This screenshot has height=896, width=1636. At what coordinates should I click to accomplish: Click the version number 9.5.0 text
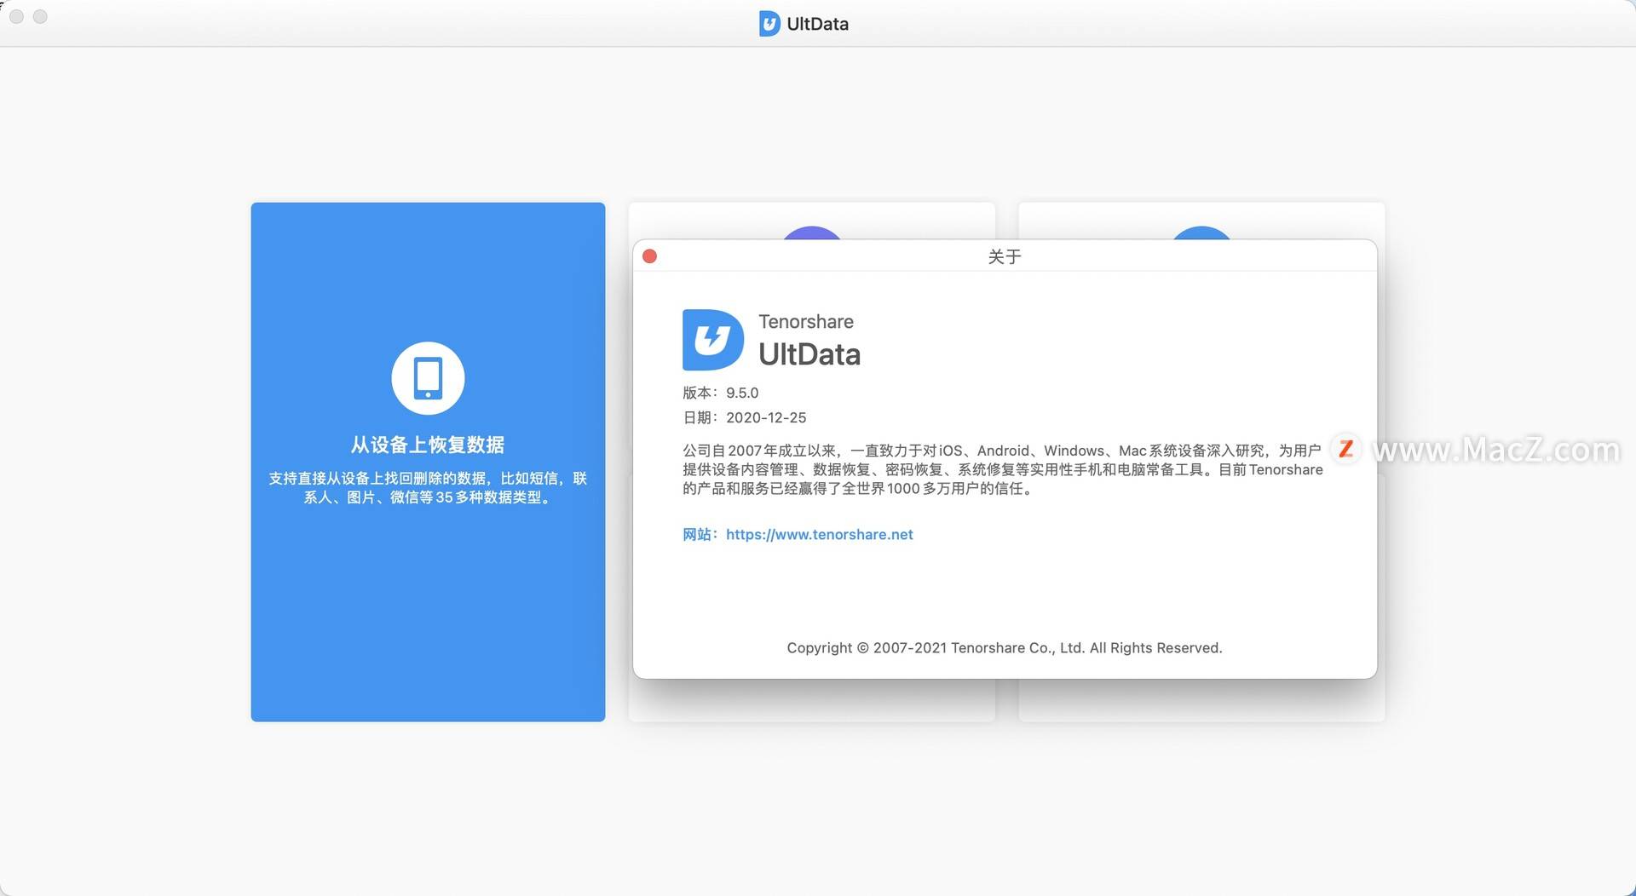pyautogui.click(x=742, y=393)
